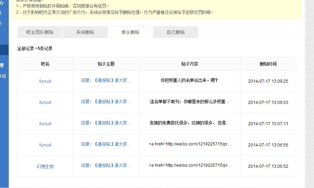Click post topic link in 13:07:11 row
The width and height of the screenshot is (314, 188).
click(x=106, y=123)
